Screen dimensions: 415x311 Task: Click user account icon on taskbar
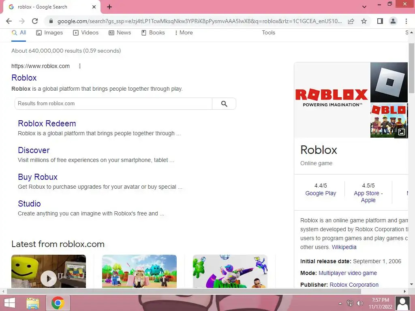pyautogui.click(x=402, y=303)
